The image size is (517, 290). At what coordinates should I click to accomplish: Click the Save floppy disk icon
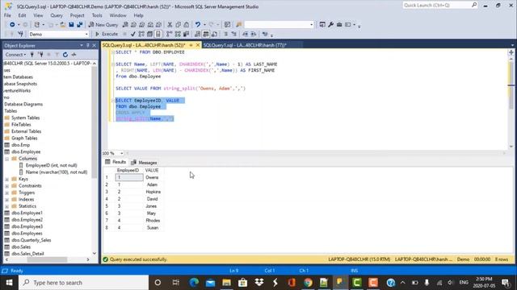click(71, 25)
